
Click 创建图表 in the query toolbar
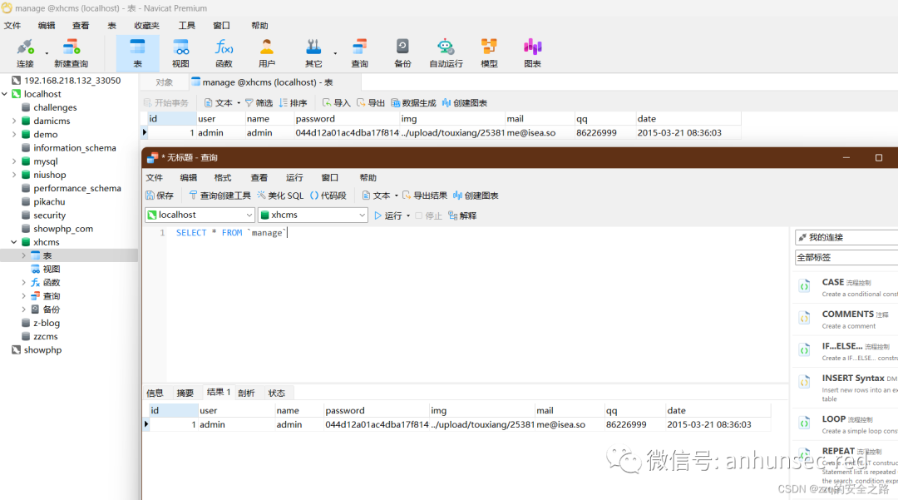coord(476,196)
